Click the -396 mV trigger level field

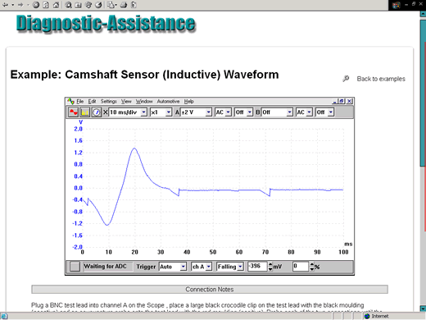pyautogui.click(x=257, y=267)
